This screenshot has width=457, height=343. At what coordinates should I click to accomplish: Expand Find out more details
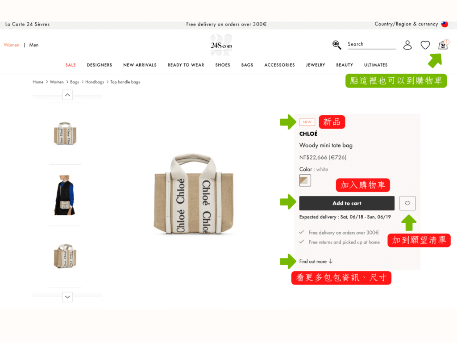(316, 261)
